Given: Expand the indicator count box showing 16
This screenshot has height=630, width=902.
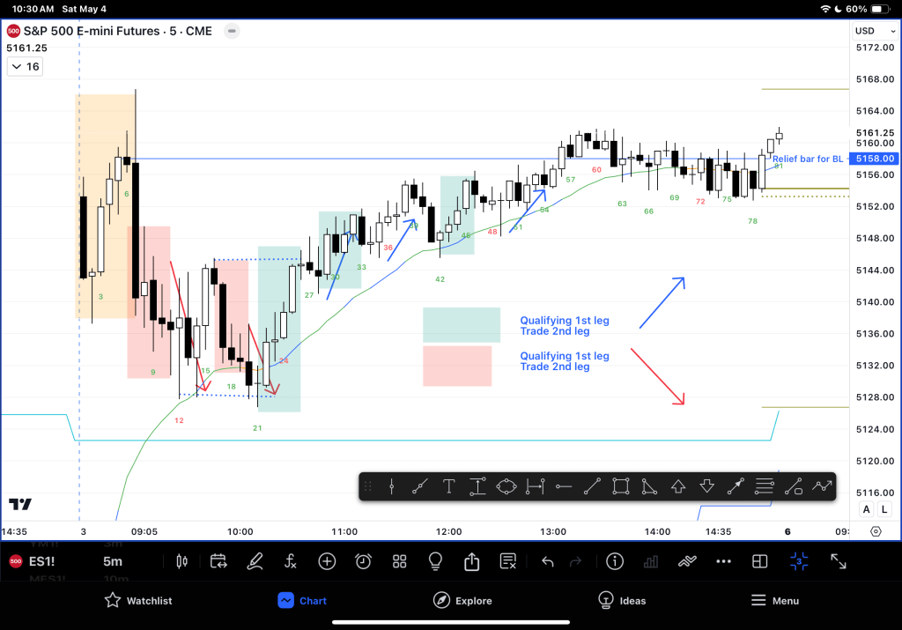Looking at the screenshot, I should coord(25,67).
